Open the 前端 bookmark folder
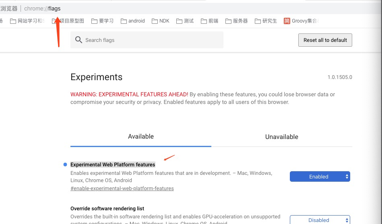The width and height of the screenshot is (382, 224). pyautogui.click(x=210, y=21)
